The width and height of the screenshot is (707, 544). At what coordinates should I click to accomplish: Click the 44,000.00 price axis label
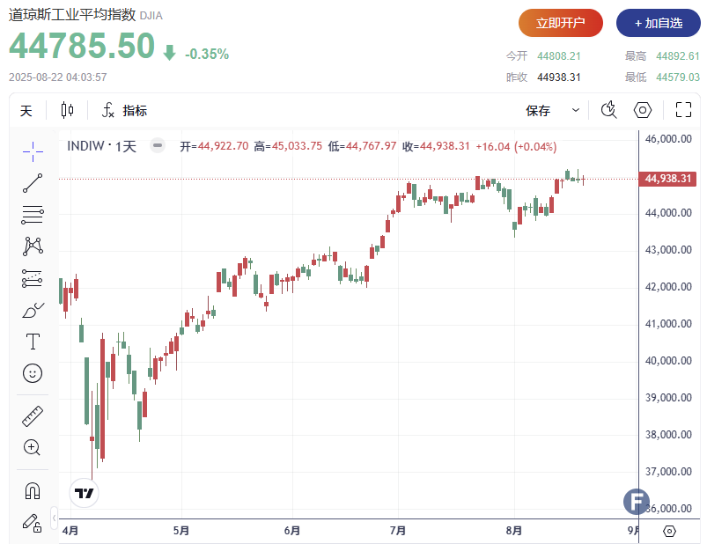pos(668,213)
